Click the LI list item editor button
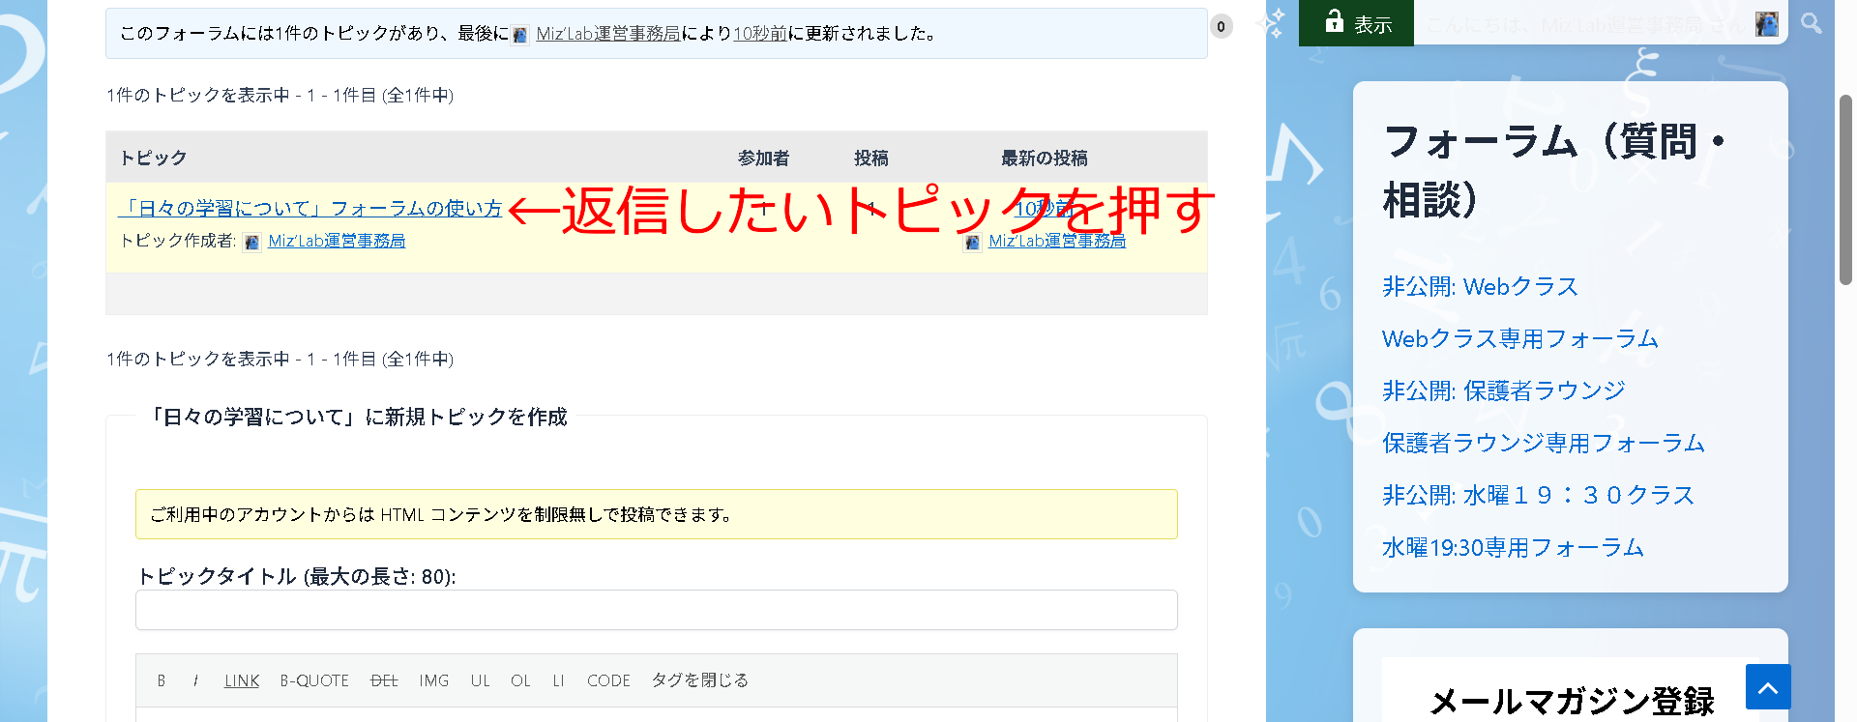 pyautogui.click(x=558, y=680)
